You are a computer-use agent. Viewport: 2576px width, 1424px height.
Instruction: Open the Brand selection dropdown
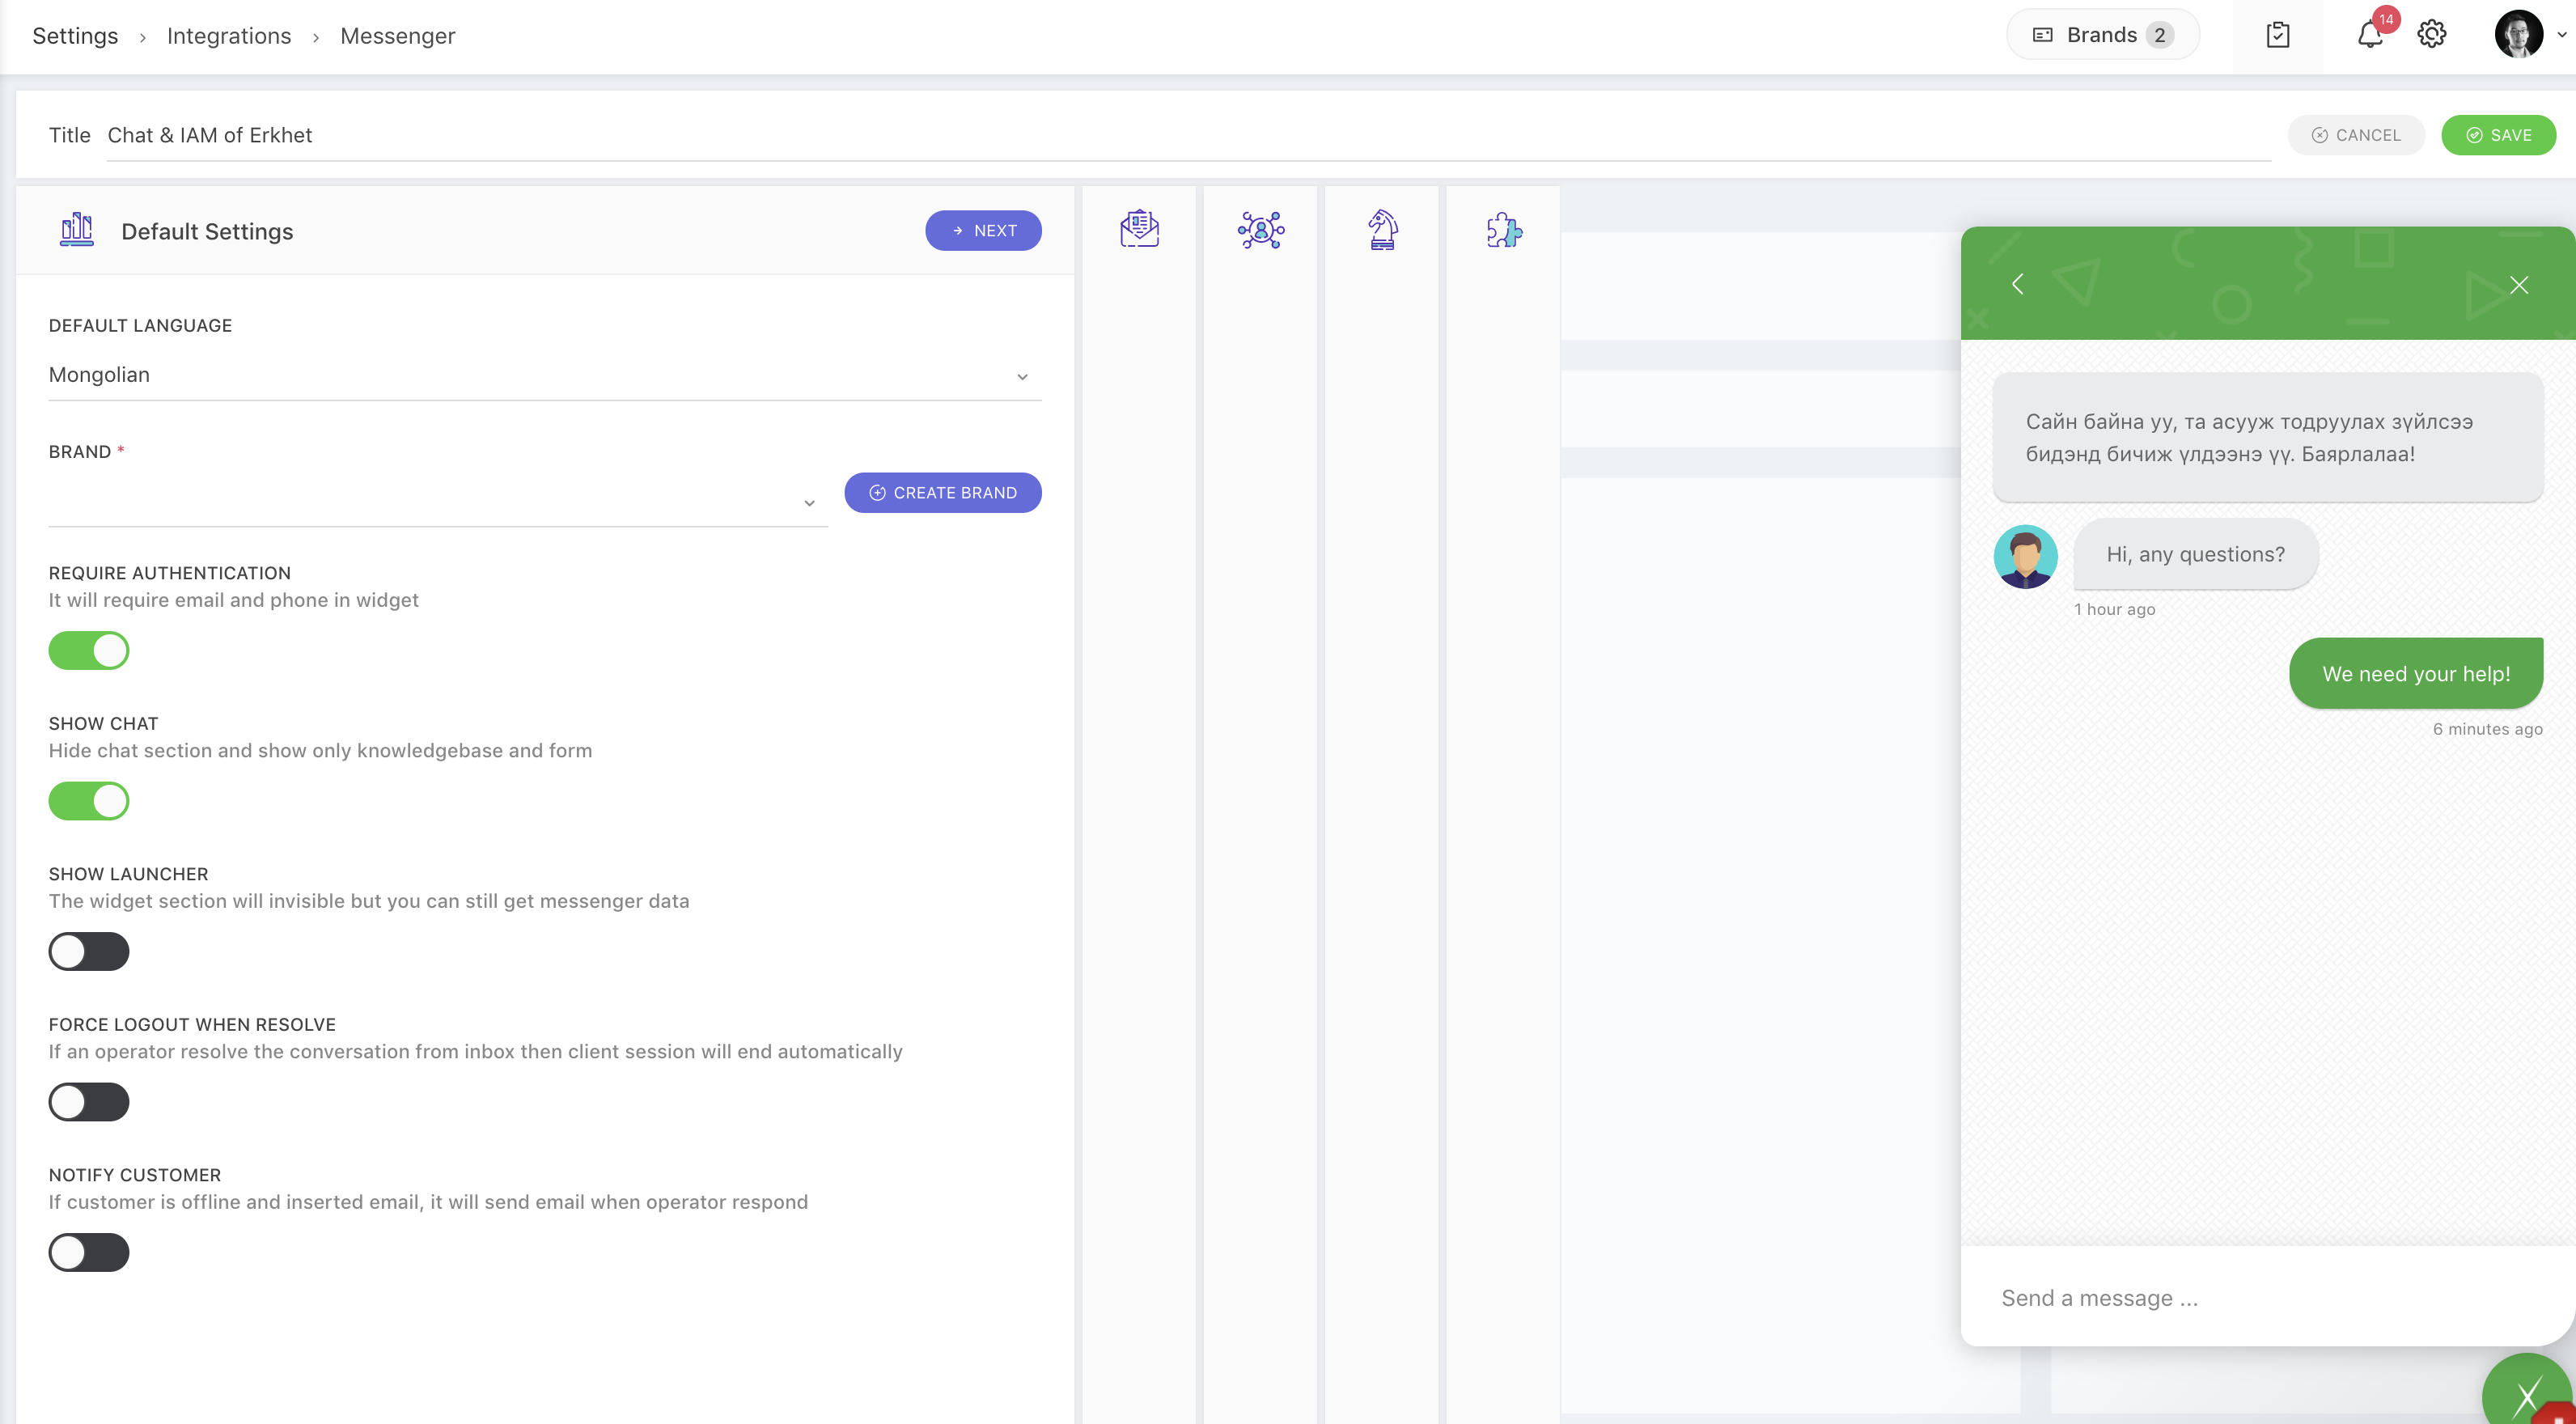(x=437, y=502)
